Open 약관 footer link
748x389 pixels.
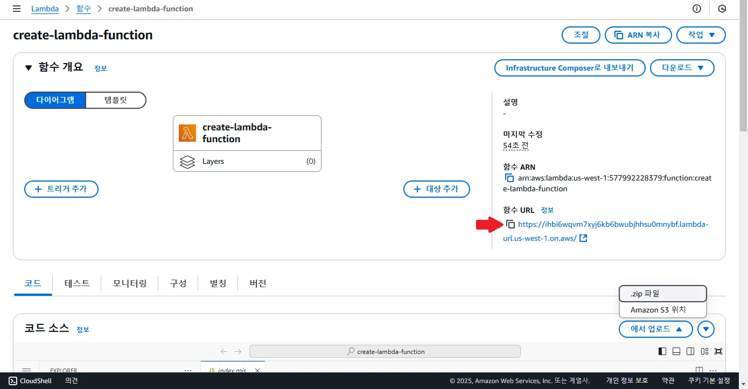pos(668,381)
